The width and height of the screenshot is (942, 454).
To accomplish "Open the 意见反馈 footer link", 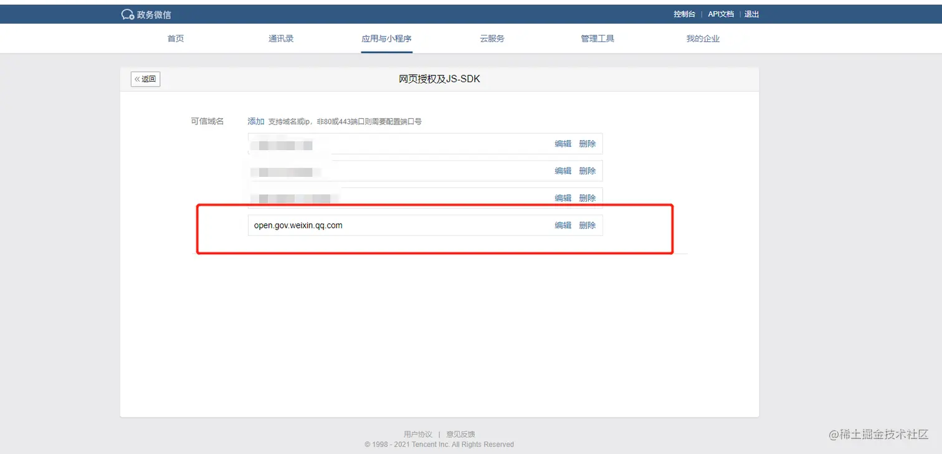I will point(460,434).
